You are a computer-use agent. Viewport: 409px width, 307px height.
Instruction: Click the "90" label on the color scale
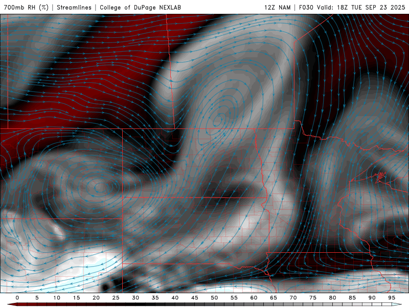372,298
